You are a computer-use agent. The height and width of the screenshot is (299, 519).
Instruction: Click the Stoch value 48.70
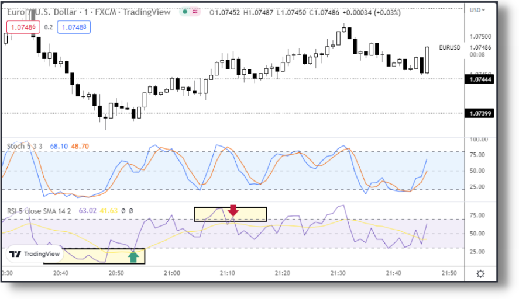coord(80,146)
